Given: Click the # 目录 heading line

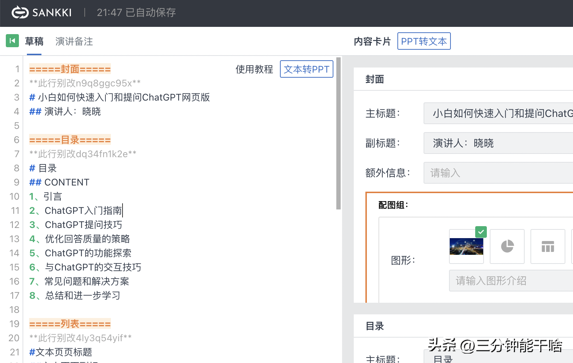Looking at the screenshot, I should [43, 168].
